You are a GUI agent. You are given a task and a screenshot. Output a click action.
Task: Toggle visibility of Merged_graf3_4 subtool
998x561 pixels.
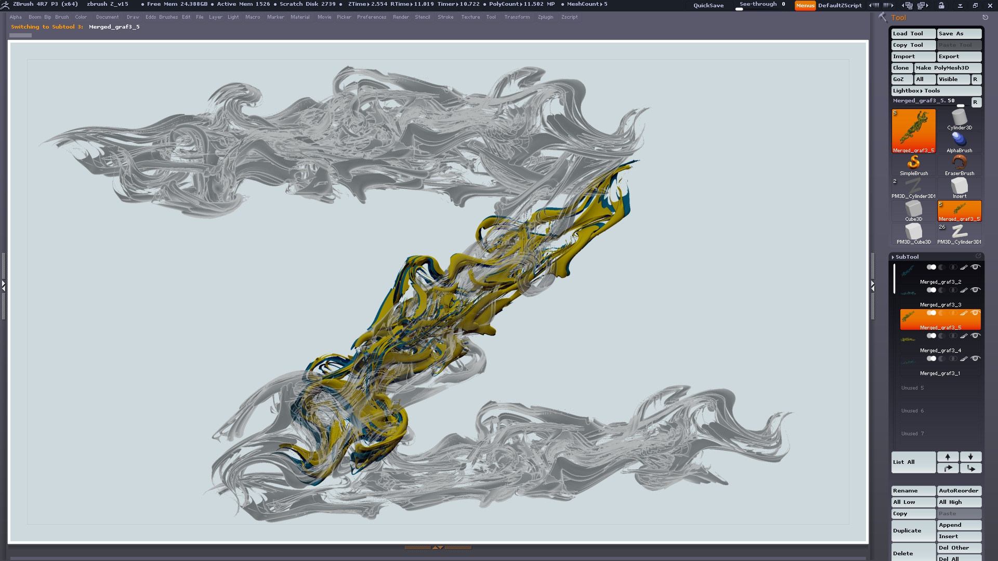pos(976,336)
